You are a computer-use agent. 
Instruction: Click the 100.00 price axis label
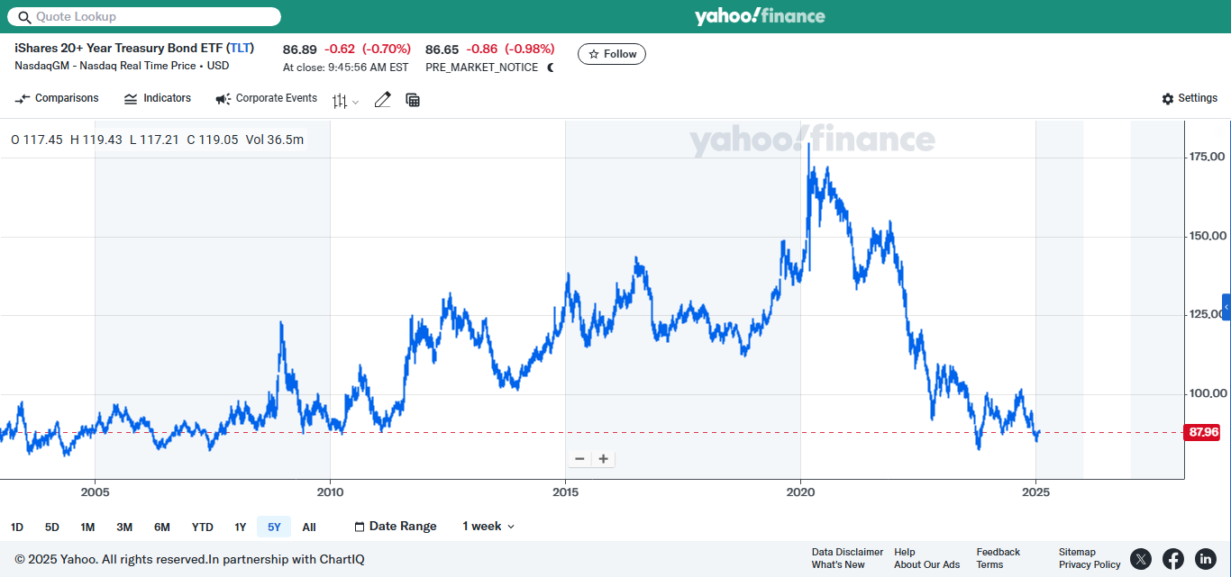click(x=1208, y=393)
